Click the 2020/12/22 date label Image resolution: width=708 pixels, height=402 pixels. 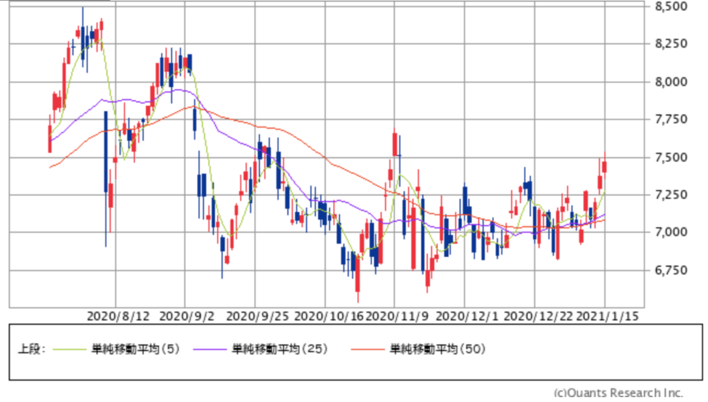[x=538, y=316]
